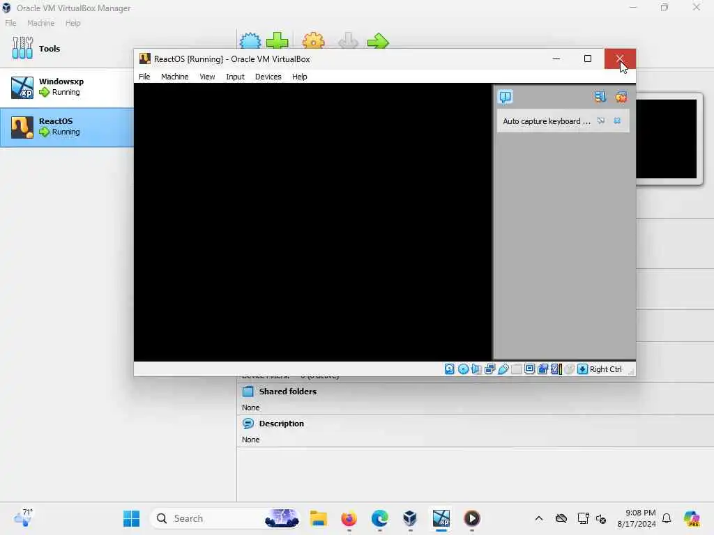Open Copilot icon at the taskbar end
The height and width of the screenshot is (535, 714).
[x=691, y=518]
